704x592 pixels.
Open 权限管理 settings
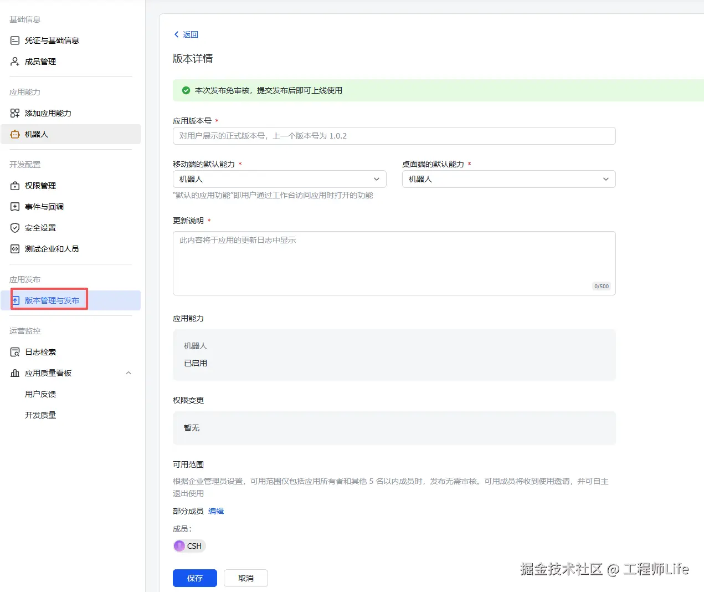(x=71, y=186)
